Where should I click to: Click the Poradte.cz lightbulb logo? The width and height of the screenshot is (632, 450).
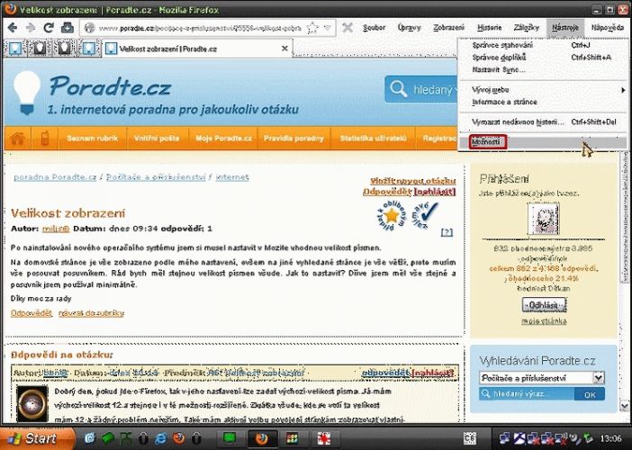click(x=27, y=93)
